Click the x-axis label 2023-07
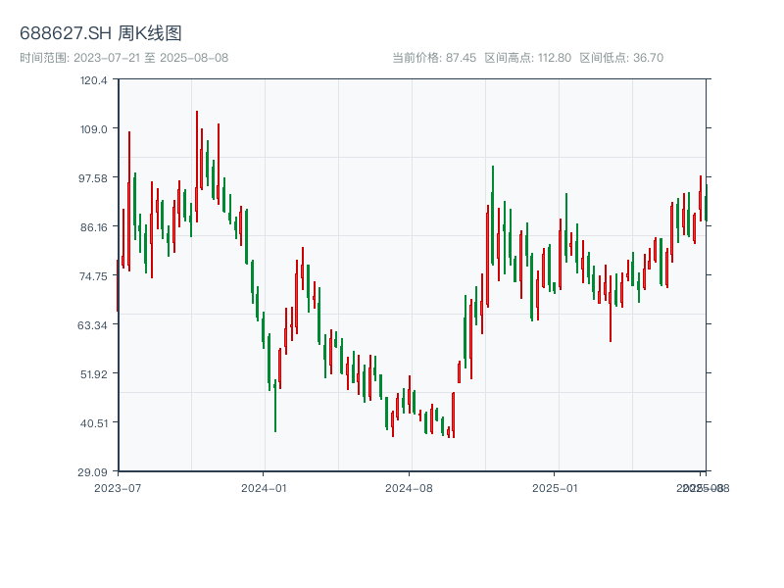This screenshot has height=588, width=784. coord(118,488)
